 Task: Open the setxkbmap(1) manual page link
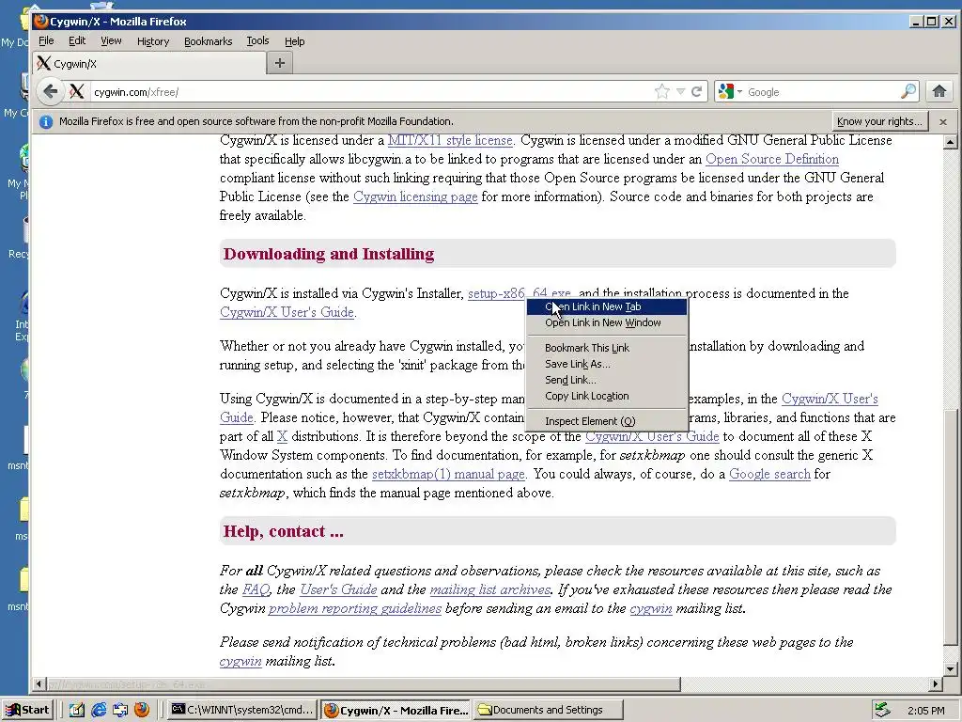point(448,474)
